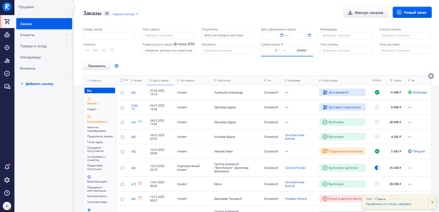The height and width of the screenshot is (212, 439).
Task: Open the help question mark in sidebar
Action: [x=7, y=193]
